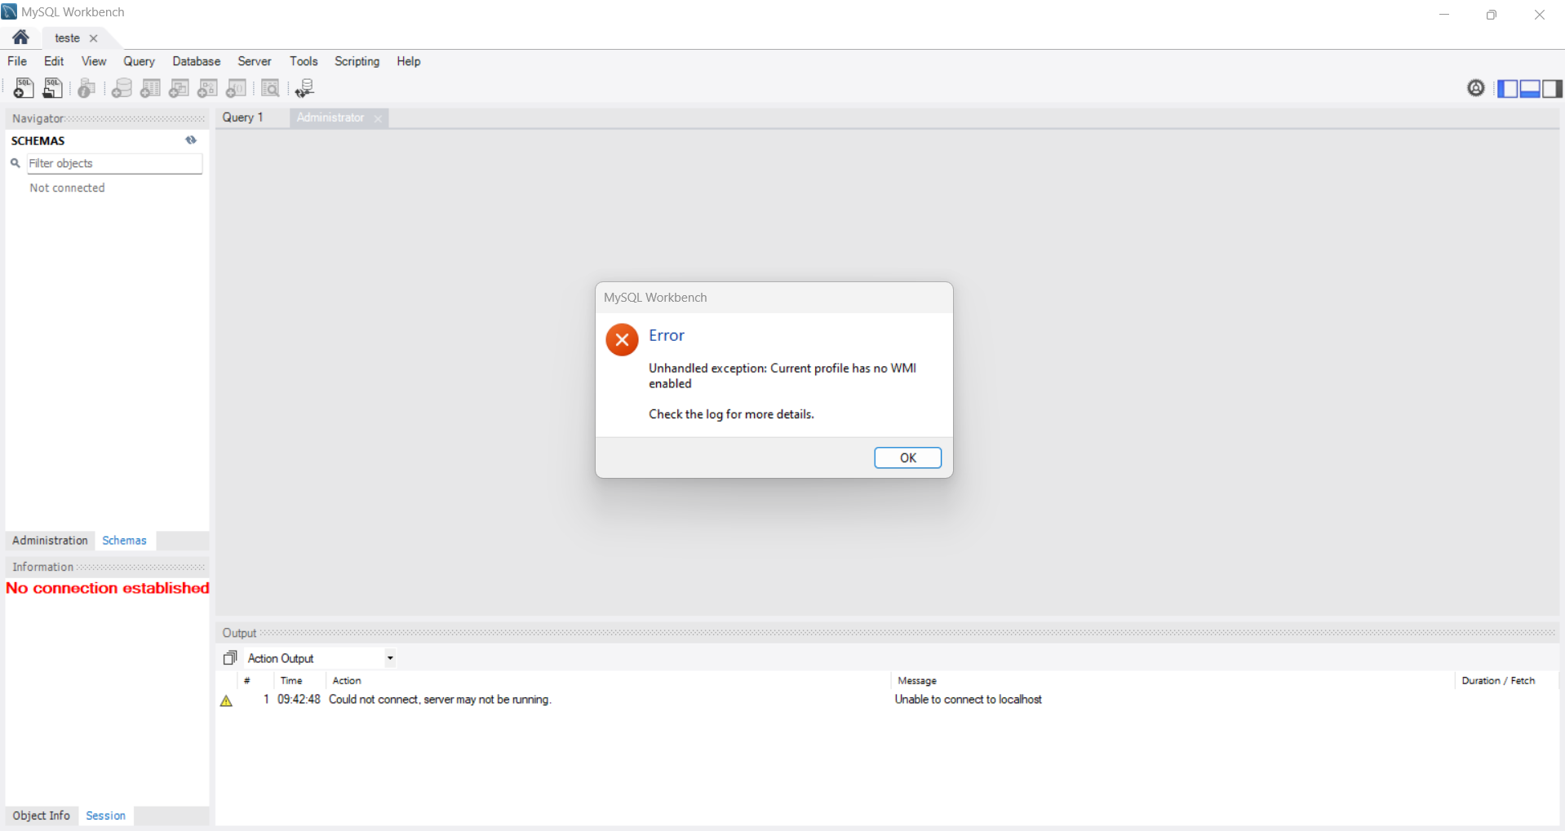Open a SQL script file icon
This screenshot has width=1565, height=831.
[53, 88]
